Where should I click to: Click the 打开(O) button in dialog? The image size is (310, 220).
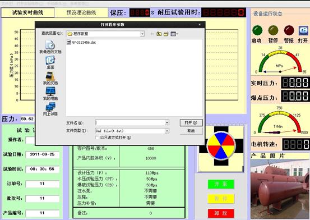click(x=191, y=123)
